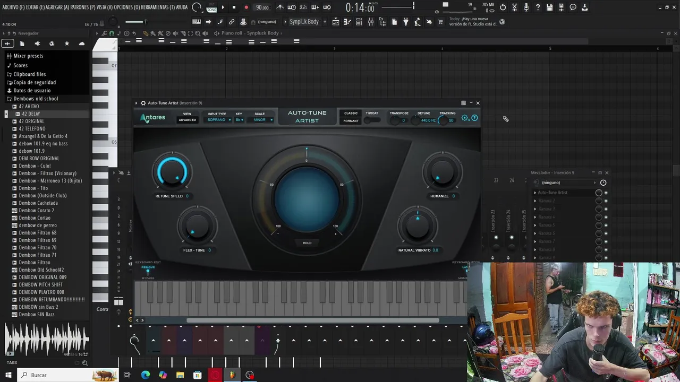Expand the Datos de usuario folder
680x382 pixels.
[32, 91]
